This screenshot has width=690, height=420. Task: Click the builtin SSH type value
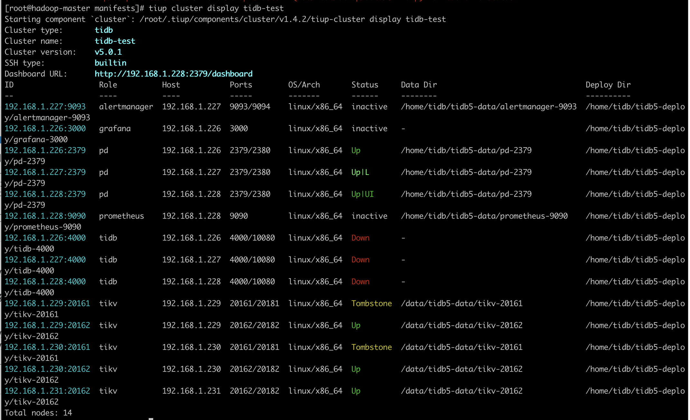point(110,63)
